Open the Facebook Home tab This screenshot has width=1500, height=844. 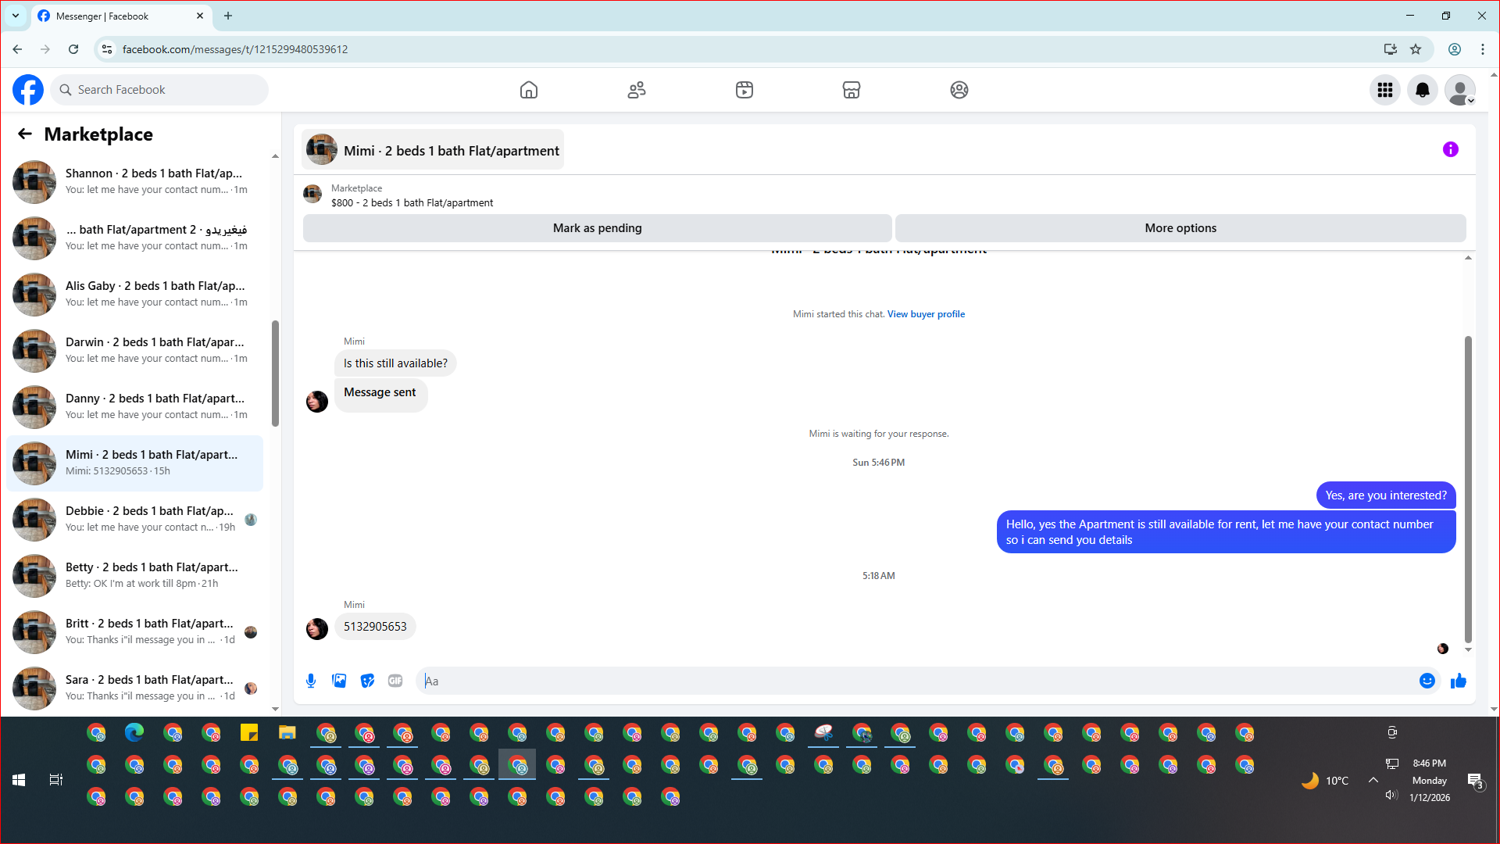pyautogui.click(x=529, y=90)
